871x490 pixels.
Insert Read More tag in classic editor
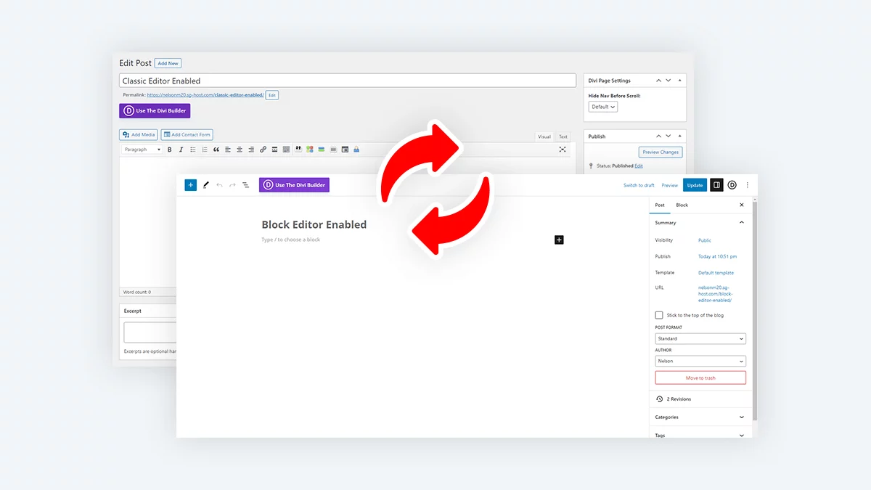(274, 150)
